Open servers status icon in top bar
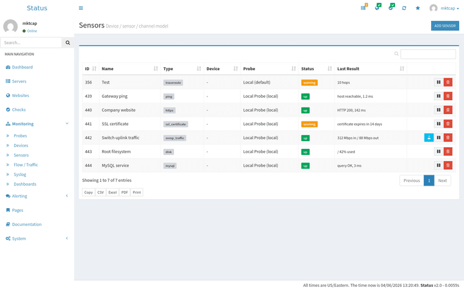 click(x=364, y=7)
